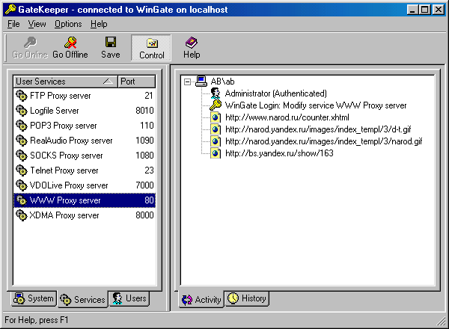Select the FTP Proxy server row text

click(x=61, y=96)
